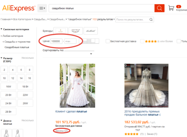The image size is (187, 137).
Task: Select size 16
Action: click(x=29, y=78)
